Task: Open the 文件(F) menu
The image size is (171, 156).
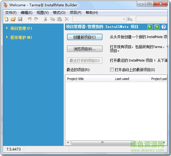Action: point(11,13)
